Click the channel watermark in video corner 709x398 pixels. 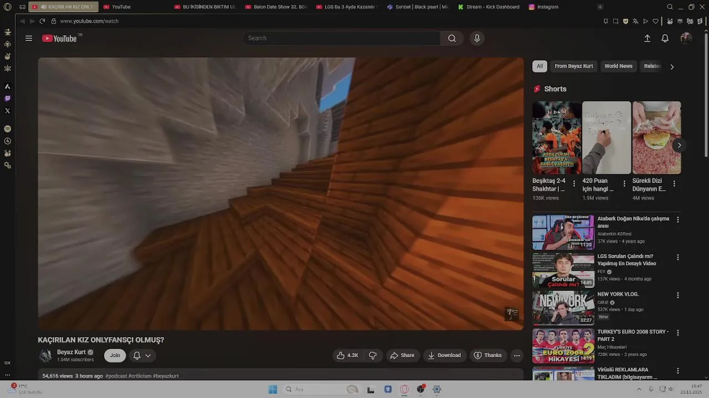point(512,314)
